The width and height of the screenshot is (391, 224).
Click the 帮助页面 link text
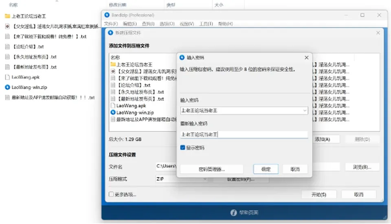pos(248,213)
